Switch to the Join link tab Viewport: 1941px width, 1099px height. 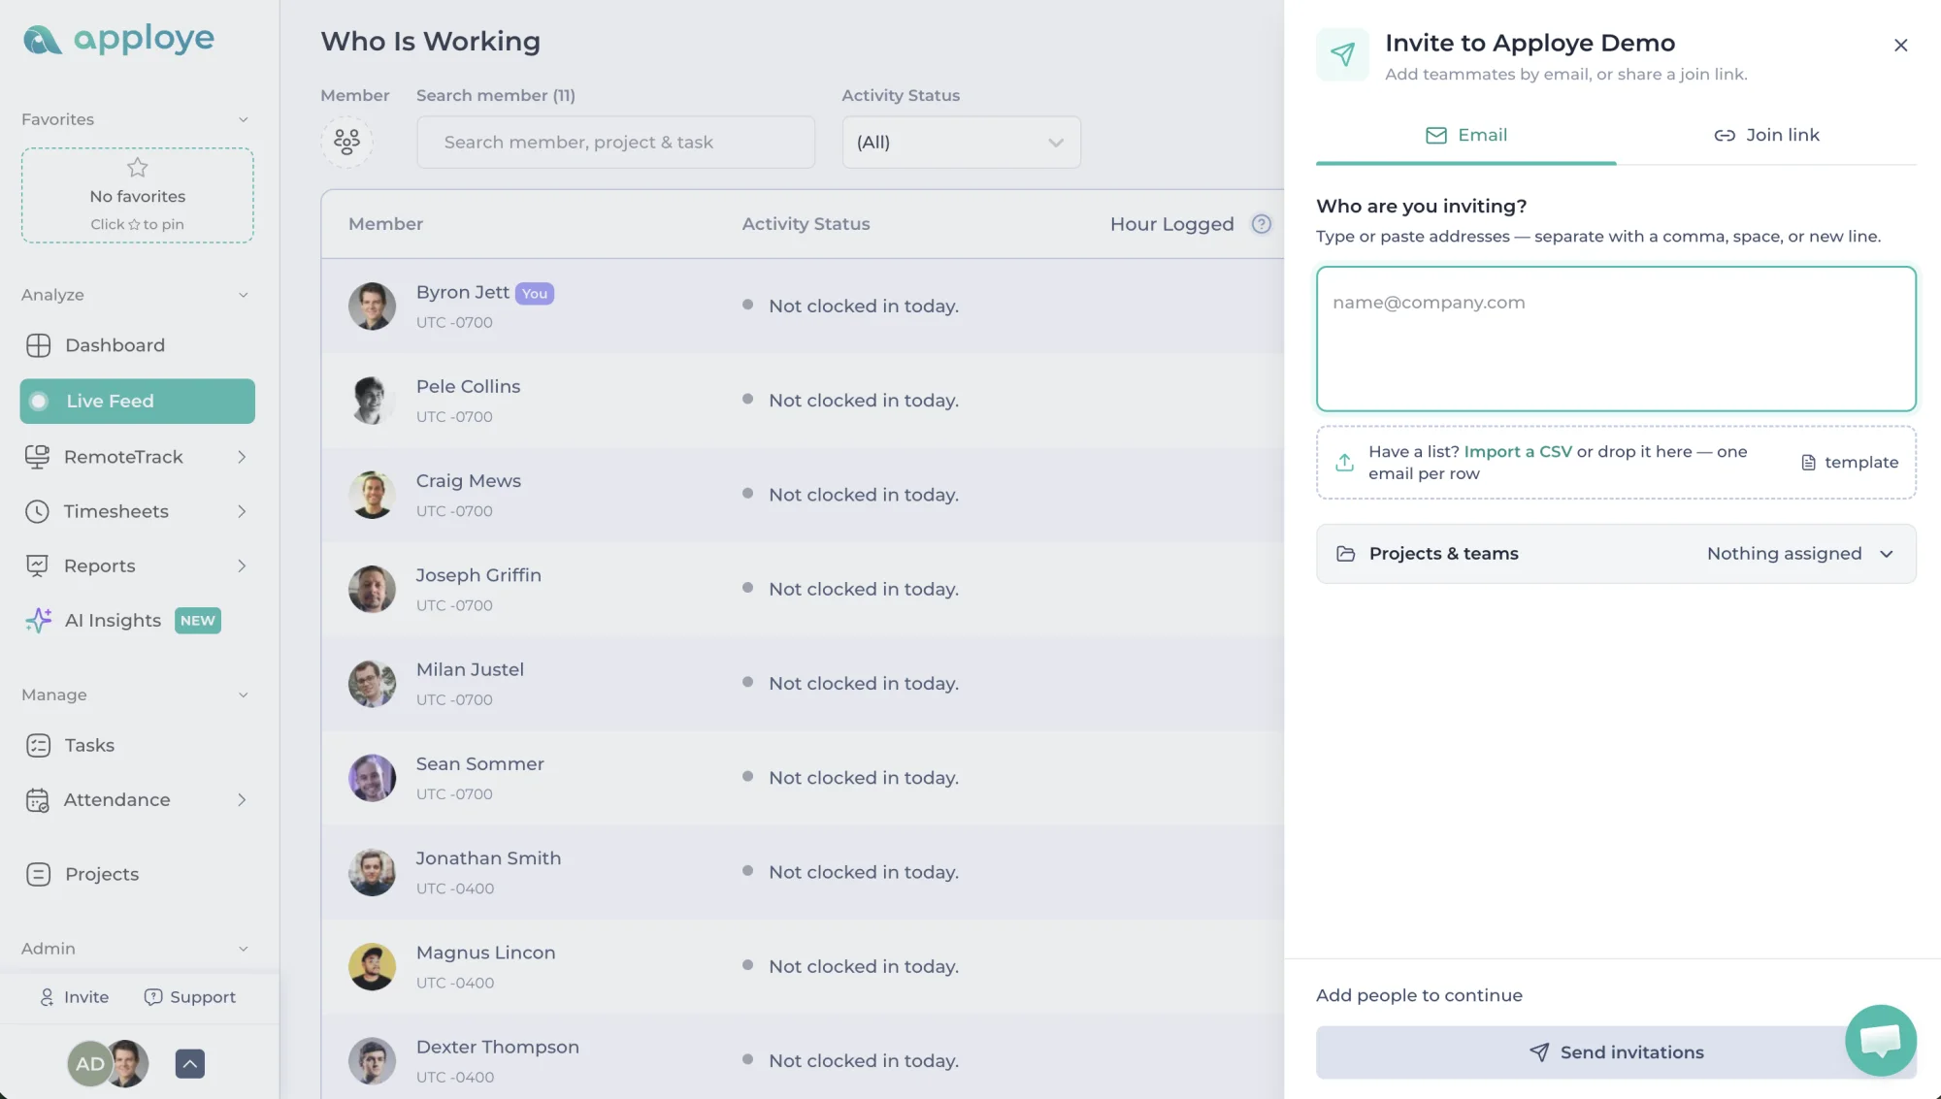(1766, 136)
